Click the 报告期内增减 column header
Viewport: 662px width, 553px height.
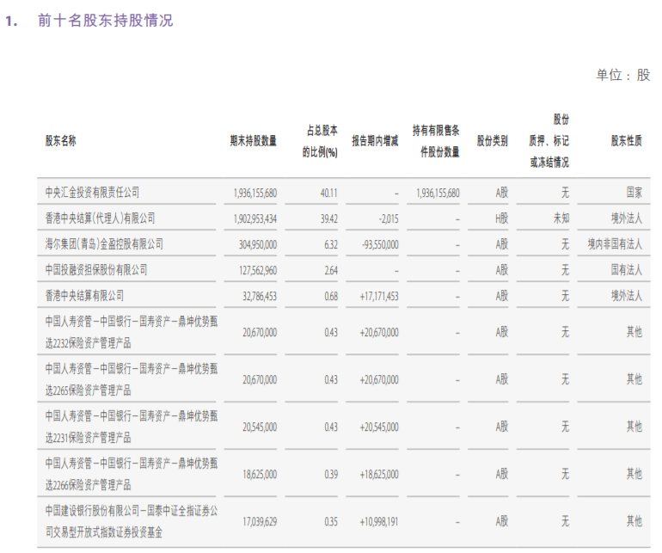click(375, 141)
